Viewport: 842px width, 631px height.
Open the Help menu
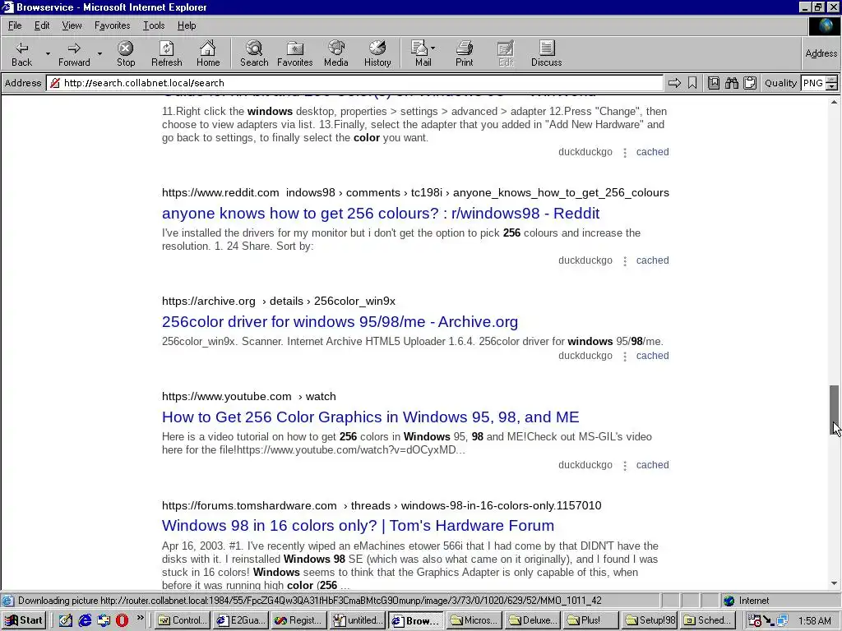coord(187,25)
